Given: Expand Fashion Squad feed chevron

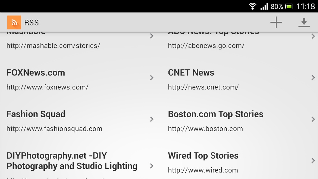Looking at the screenshot, I should coord(151,119).
